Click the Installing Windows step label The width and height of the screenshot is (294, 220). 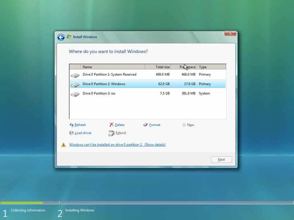[x=80, y=210]
